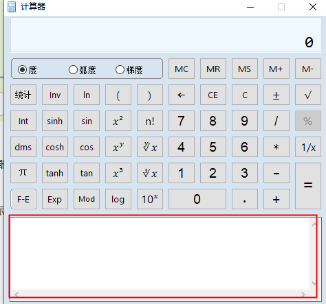This screenshot has width=326, height=304.
Task: Click the history list scroll down arrow
Action: point(314,283)
